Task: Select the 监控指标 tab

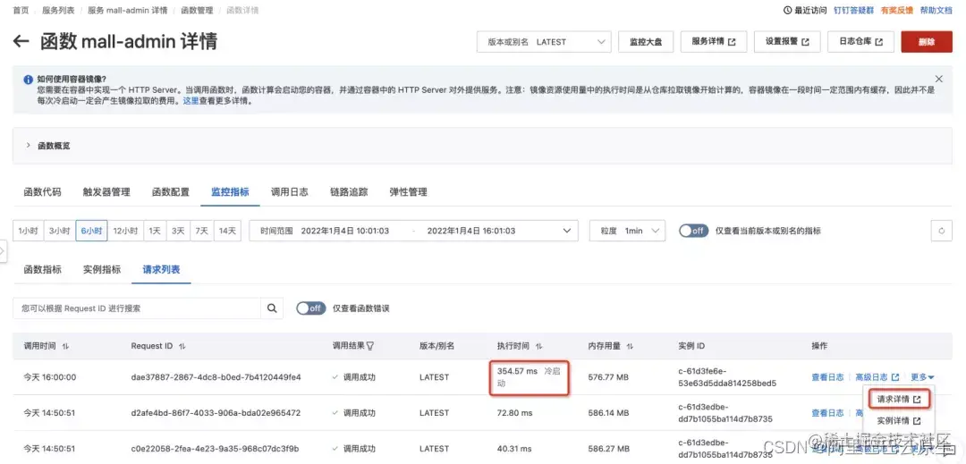Action: coord(231,191)
